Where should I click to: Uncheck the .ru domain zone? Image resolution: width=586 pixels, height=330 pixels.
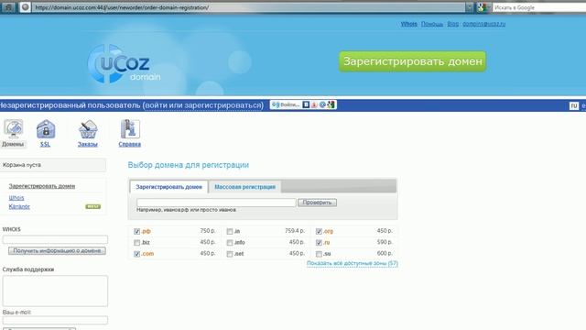click(x=319, y=243)
